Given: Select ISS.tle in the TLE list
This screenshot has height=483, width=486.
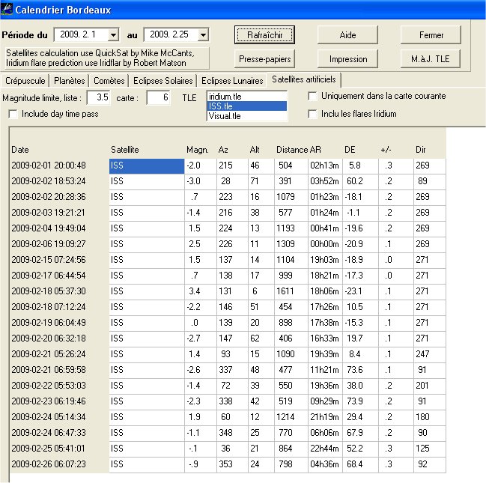Looking at the screenshot, I should 247,106.
